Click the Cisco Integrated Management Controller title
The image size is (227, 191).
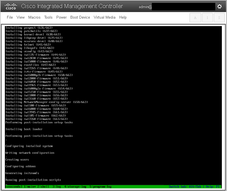coord(72,6)
